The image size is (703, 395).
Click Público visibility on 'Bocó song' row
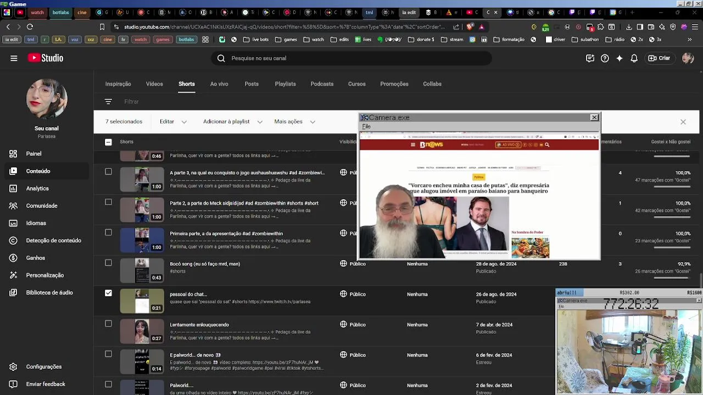353,264
